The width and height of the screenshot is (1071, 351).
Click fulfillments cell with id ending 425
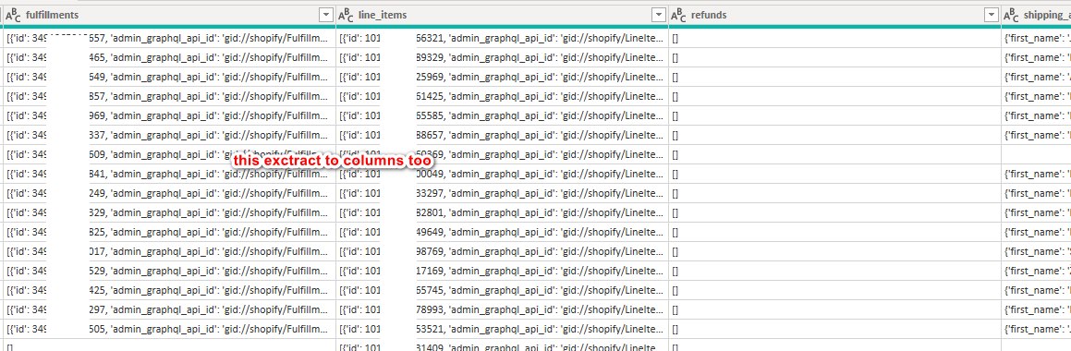pyautogui.click(x=169, y=291)
